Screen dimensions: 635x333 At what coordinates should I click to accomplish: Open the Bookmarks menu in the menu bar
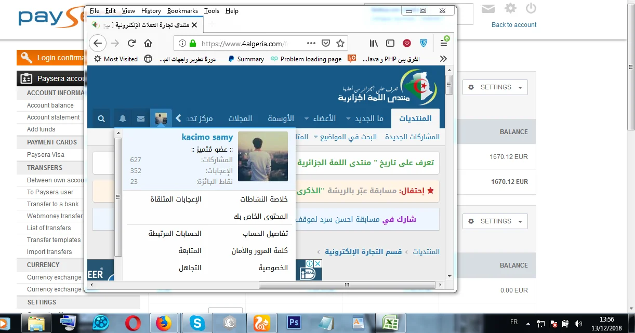[182, 11]
